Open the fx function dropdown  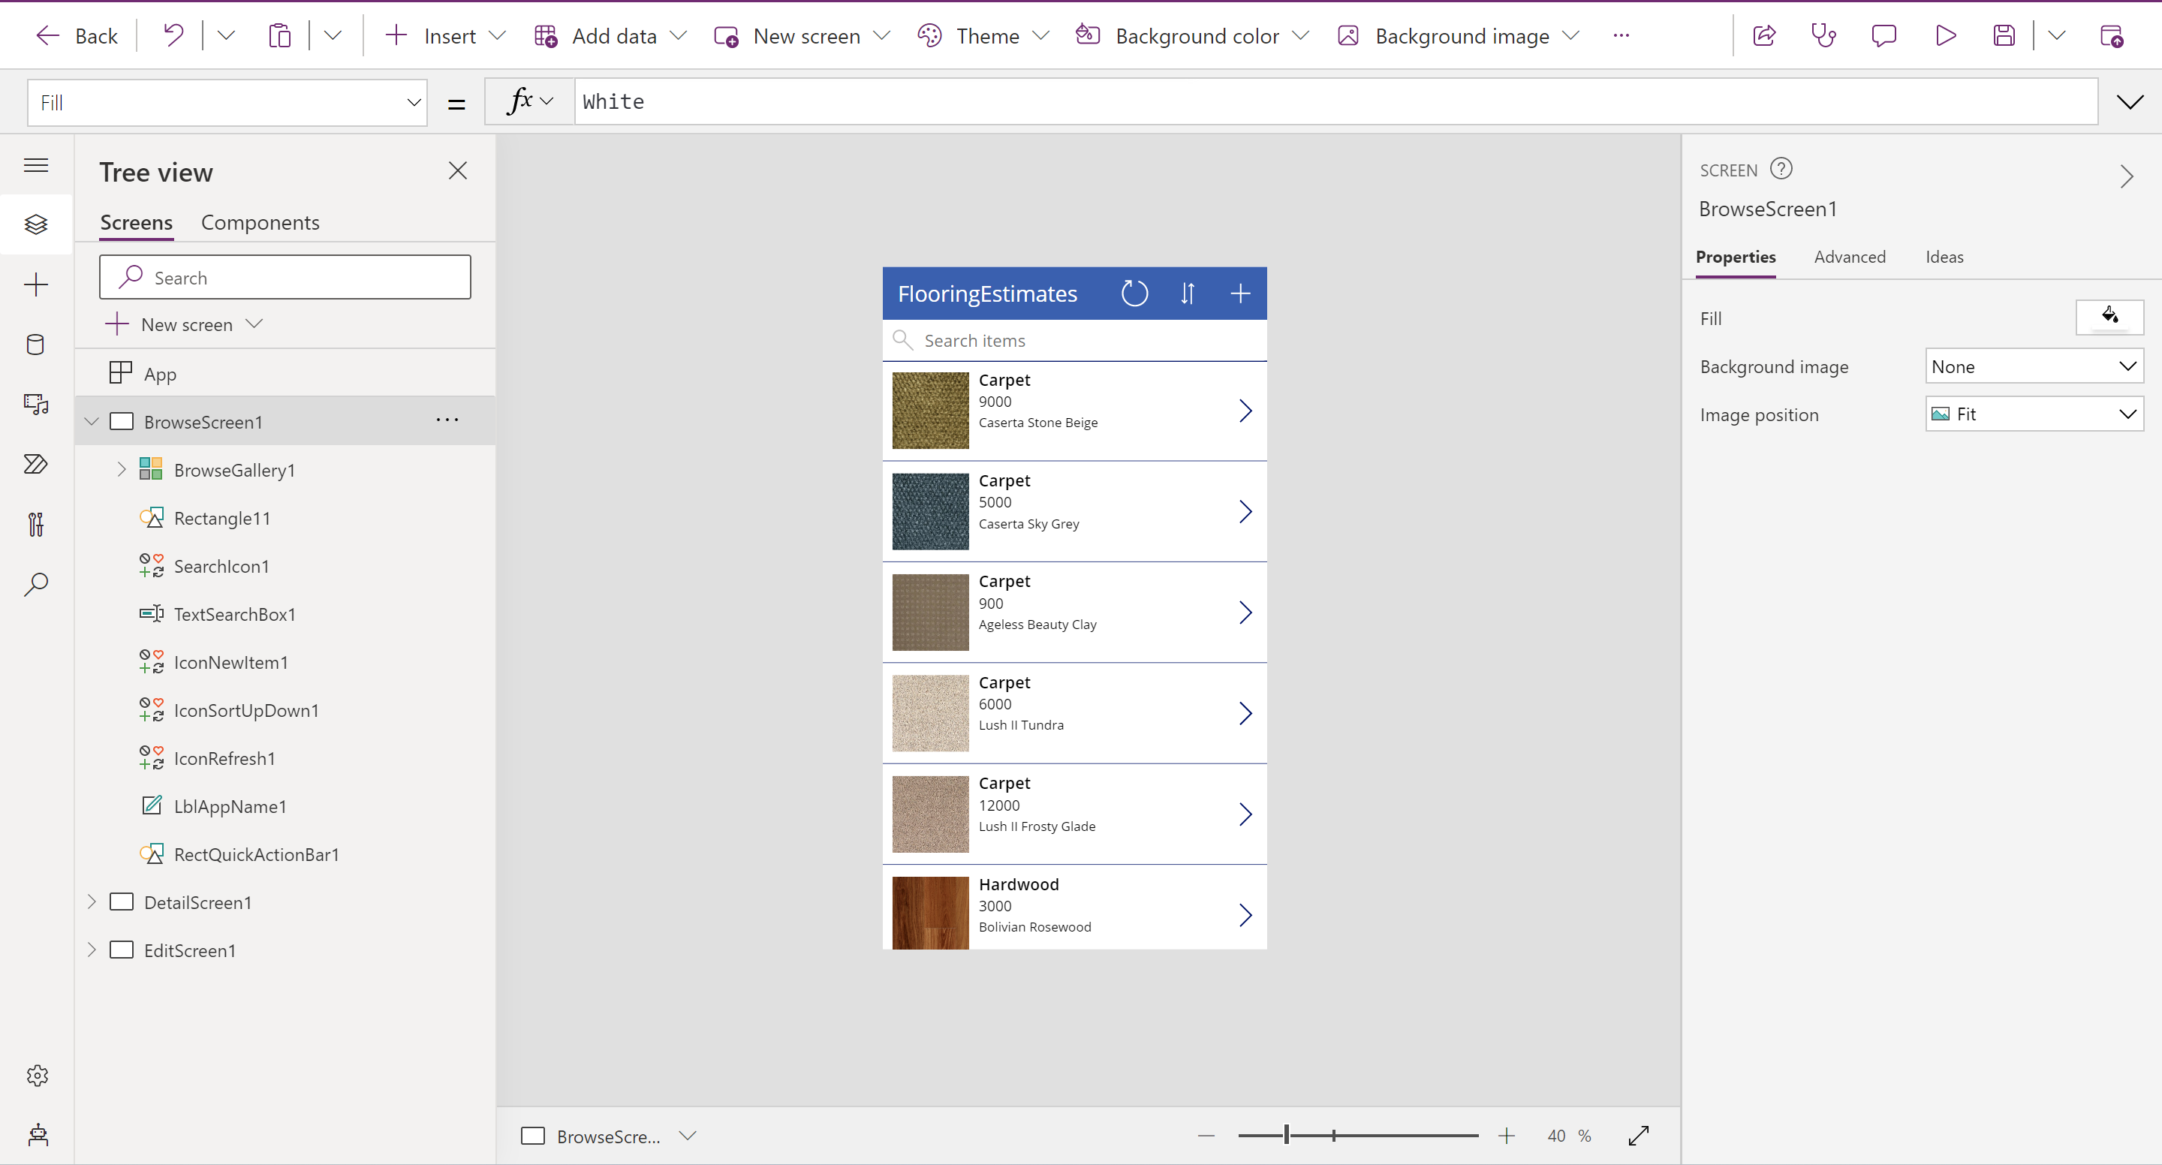click(531, 101)
